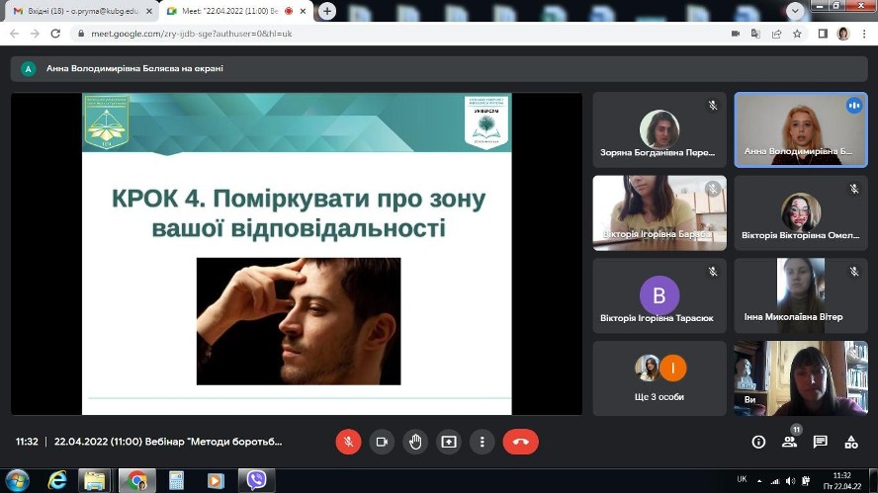Open the Chrome profile avatar
This screenshot has width=878, height=493.
pyautogui.click(x=843, y=34)
